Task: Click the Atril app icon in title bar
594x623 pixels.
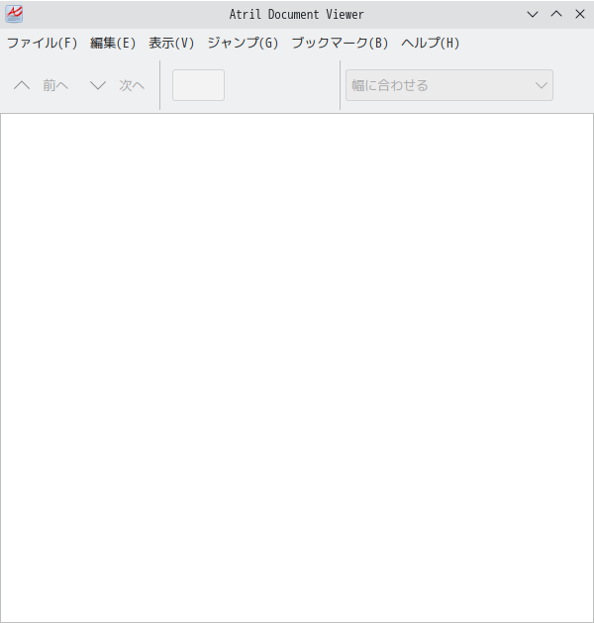Action: pos(14,14)
